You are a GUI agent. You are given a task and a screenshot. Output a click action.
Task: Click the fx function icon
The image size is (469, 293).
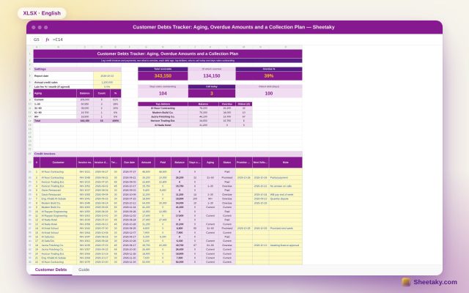click(x=47, y=40)
